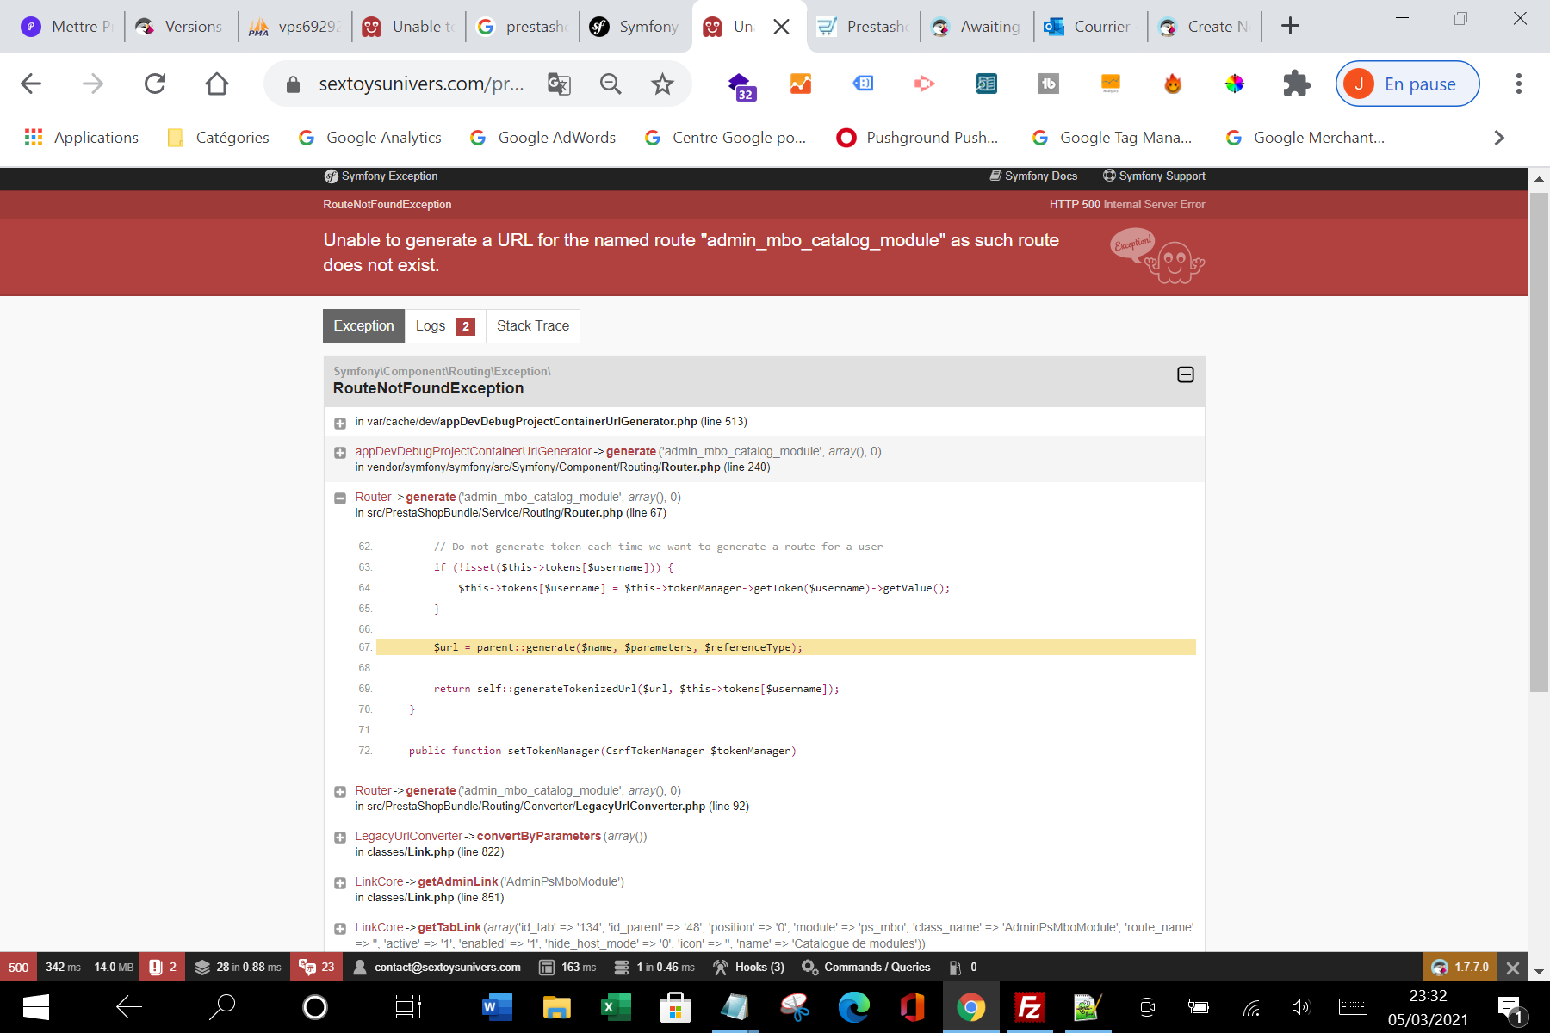Collapse the Router.php line 67 trace entry
This screenshot has height=1033, width=1550.
tap(340, 498)
